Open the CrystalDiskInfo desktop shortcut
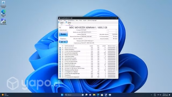This screenshot has height=97, width=172. 3,22
